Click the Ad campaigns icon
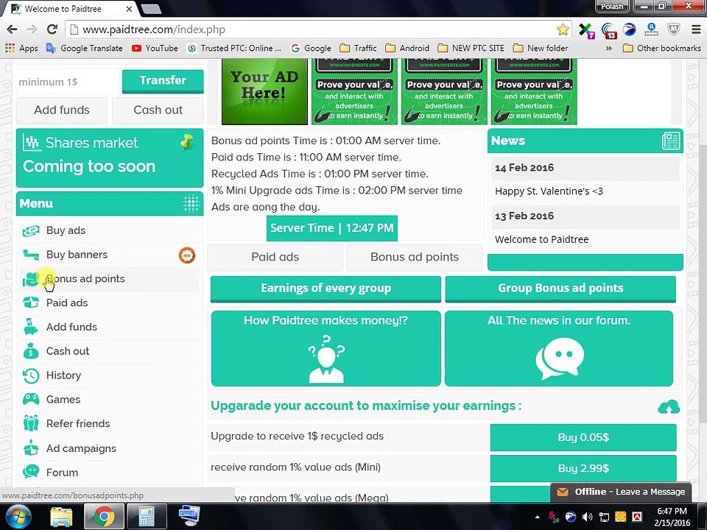Image resolution: width=707 pixels, height=530 pixels. click(x=31, y=448)
